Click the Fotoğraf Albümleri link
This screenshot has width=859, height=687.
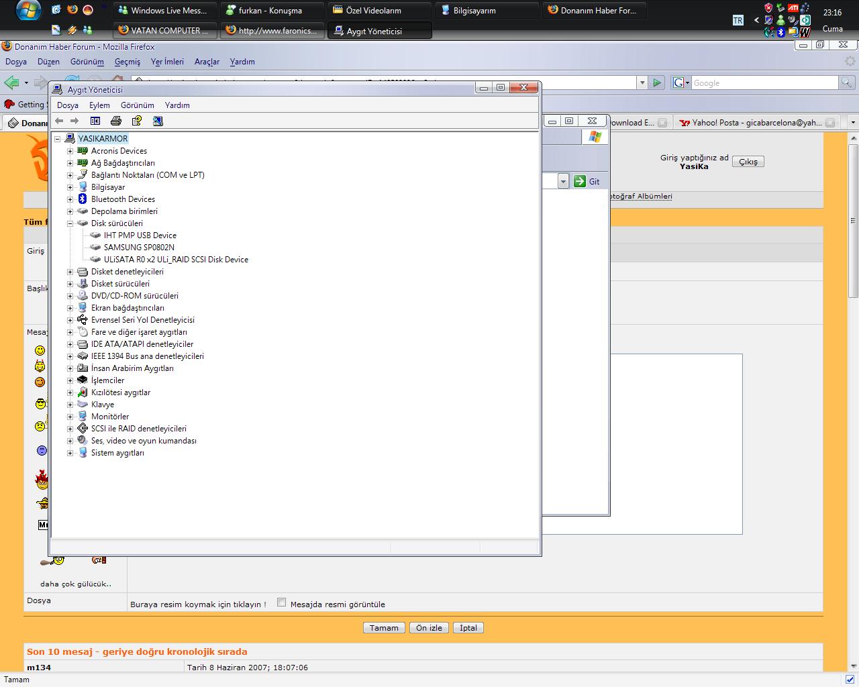click(640, 197)
